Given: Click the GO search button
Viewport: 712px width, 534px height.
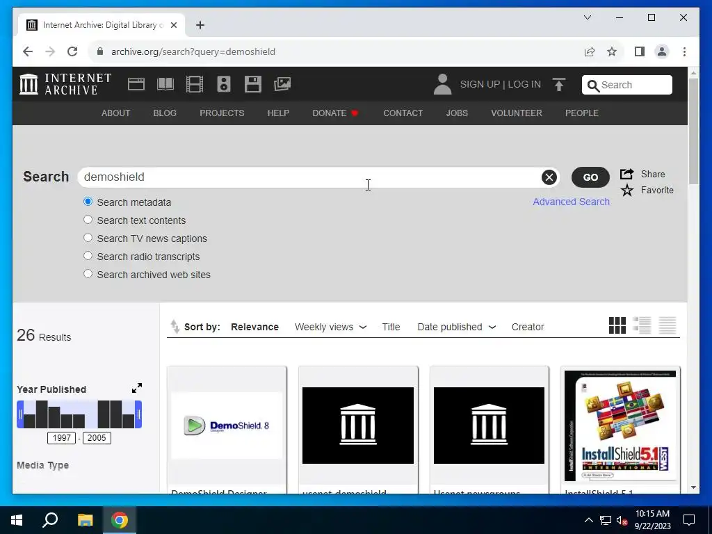Looking at the screenshot, I should (590, 177).
